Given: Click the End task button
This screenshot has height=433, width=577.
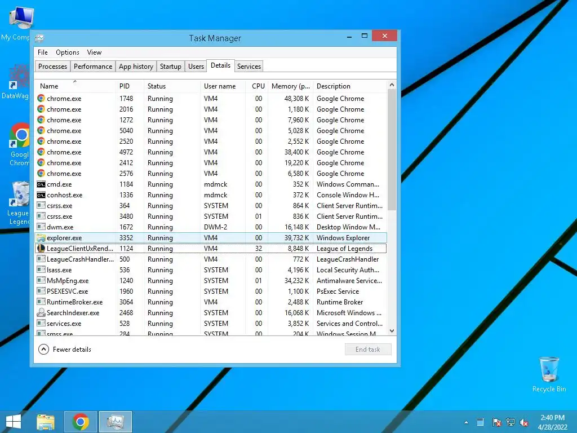Looking at the screenshot, I should pyautogui.click(x=368, y=350).
